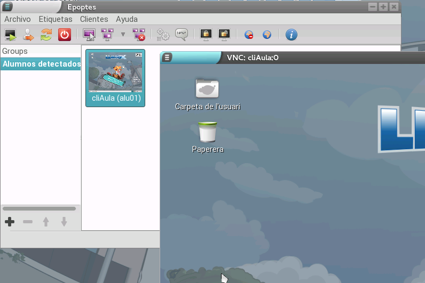Add a new group with plus button
This screenshot has width=425, height=283.
(x=10, y=222)
